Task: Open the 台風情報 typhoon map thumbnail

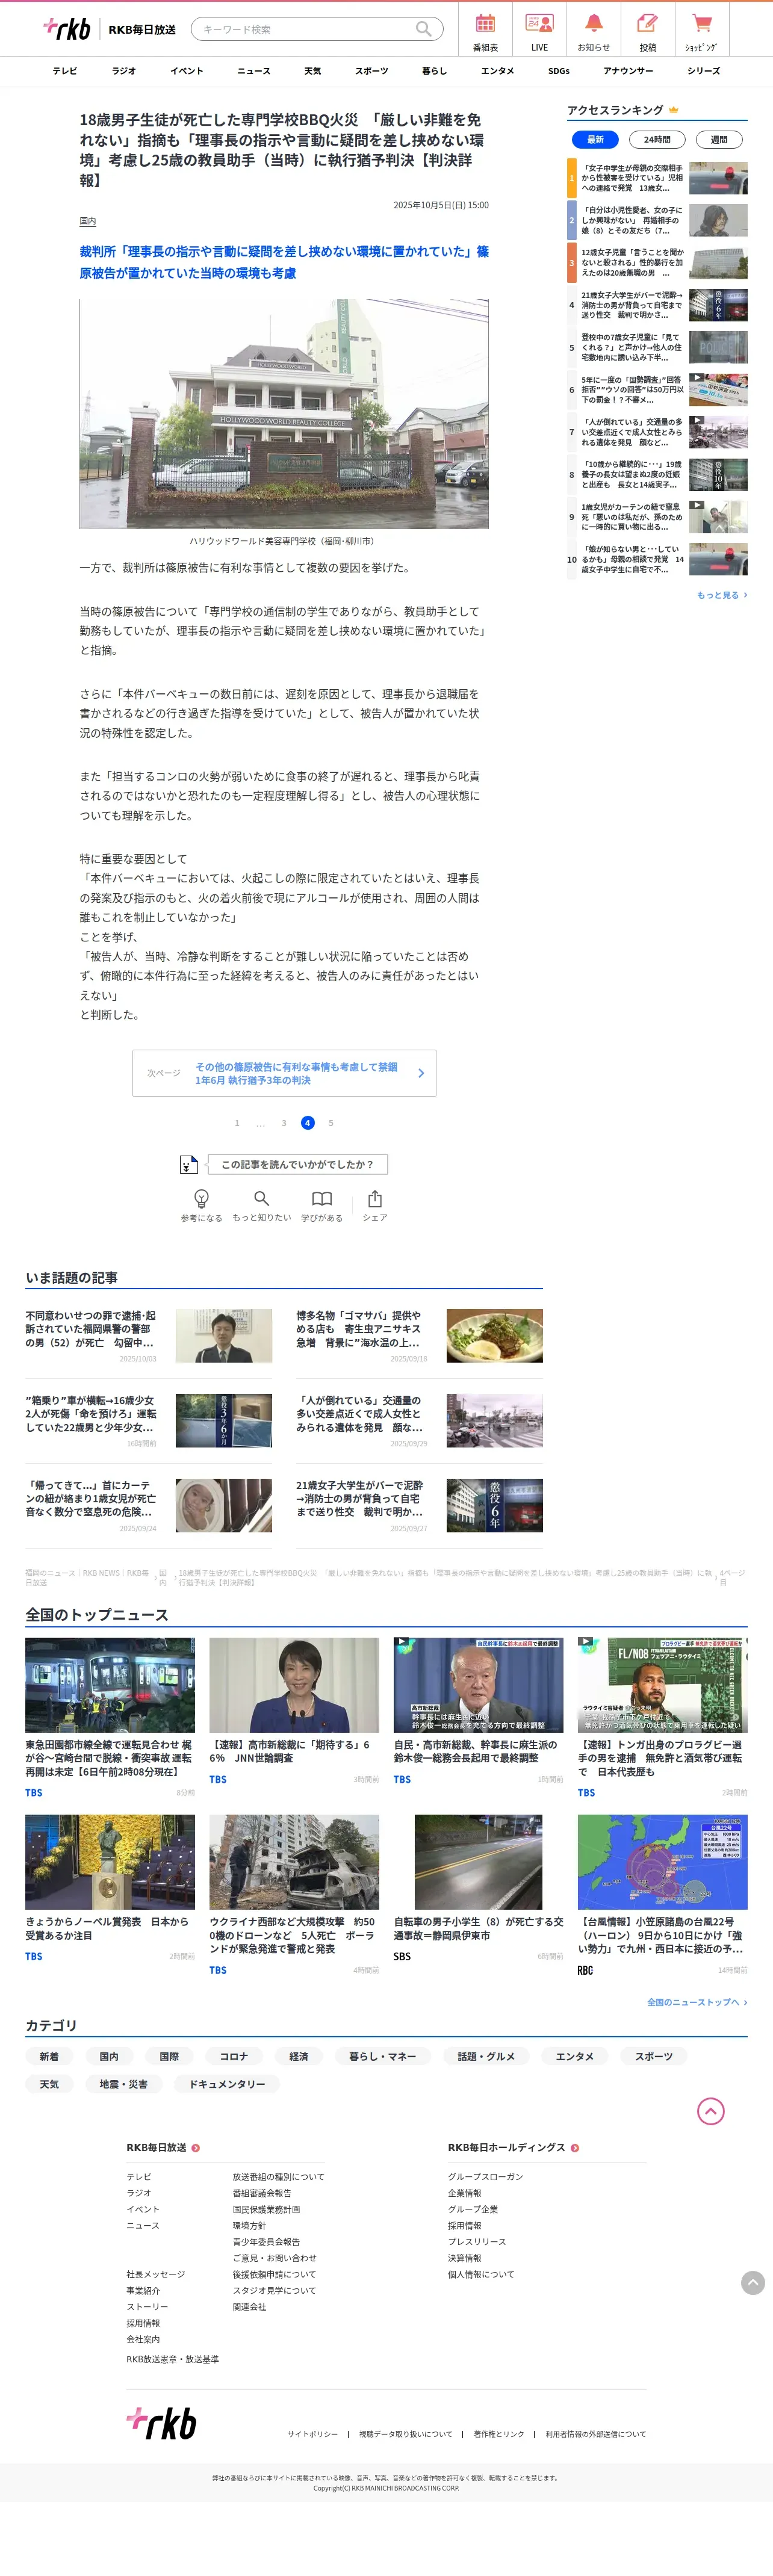Action: click(662, 1862)
